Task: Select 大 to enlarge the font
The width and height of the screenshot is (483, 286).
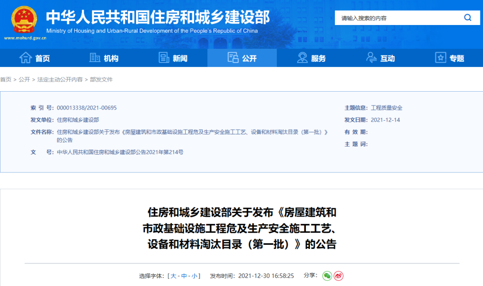Action: (x=174, y=276)
